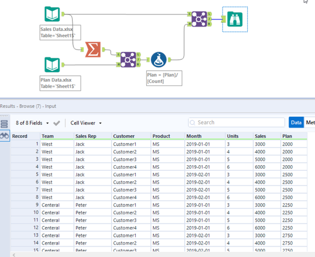This screenshot has width=315, height=257.
Task: Open the Cell Viewer dropdown
Action: pos(86,123)
